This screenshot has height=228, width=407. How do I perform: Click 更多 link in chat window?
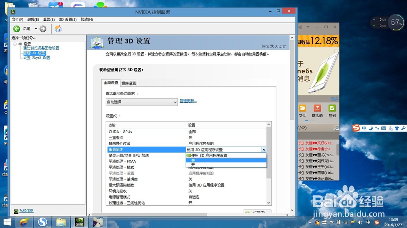click(334, 99)
